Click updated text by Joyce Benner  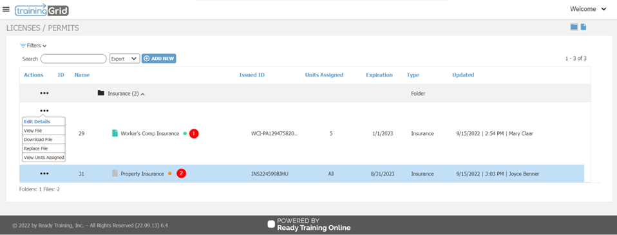click(x=498, y=174)
